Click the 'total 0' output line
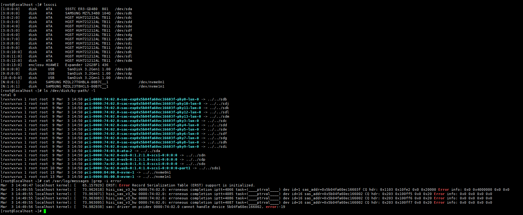 (8, 95)
